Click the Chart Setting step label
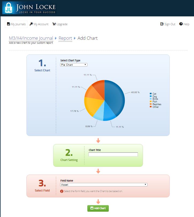This screenshot has width=194, height=217. tap(69, 160)
